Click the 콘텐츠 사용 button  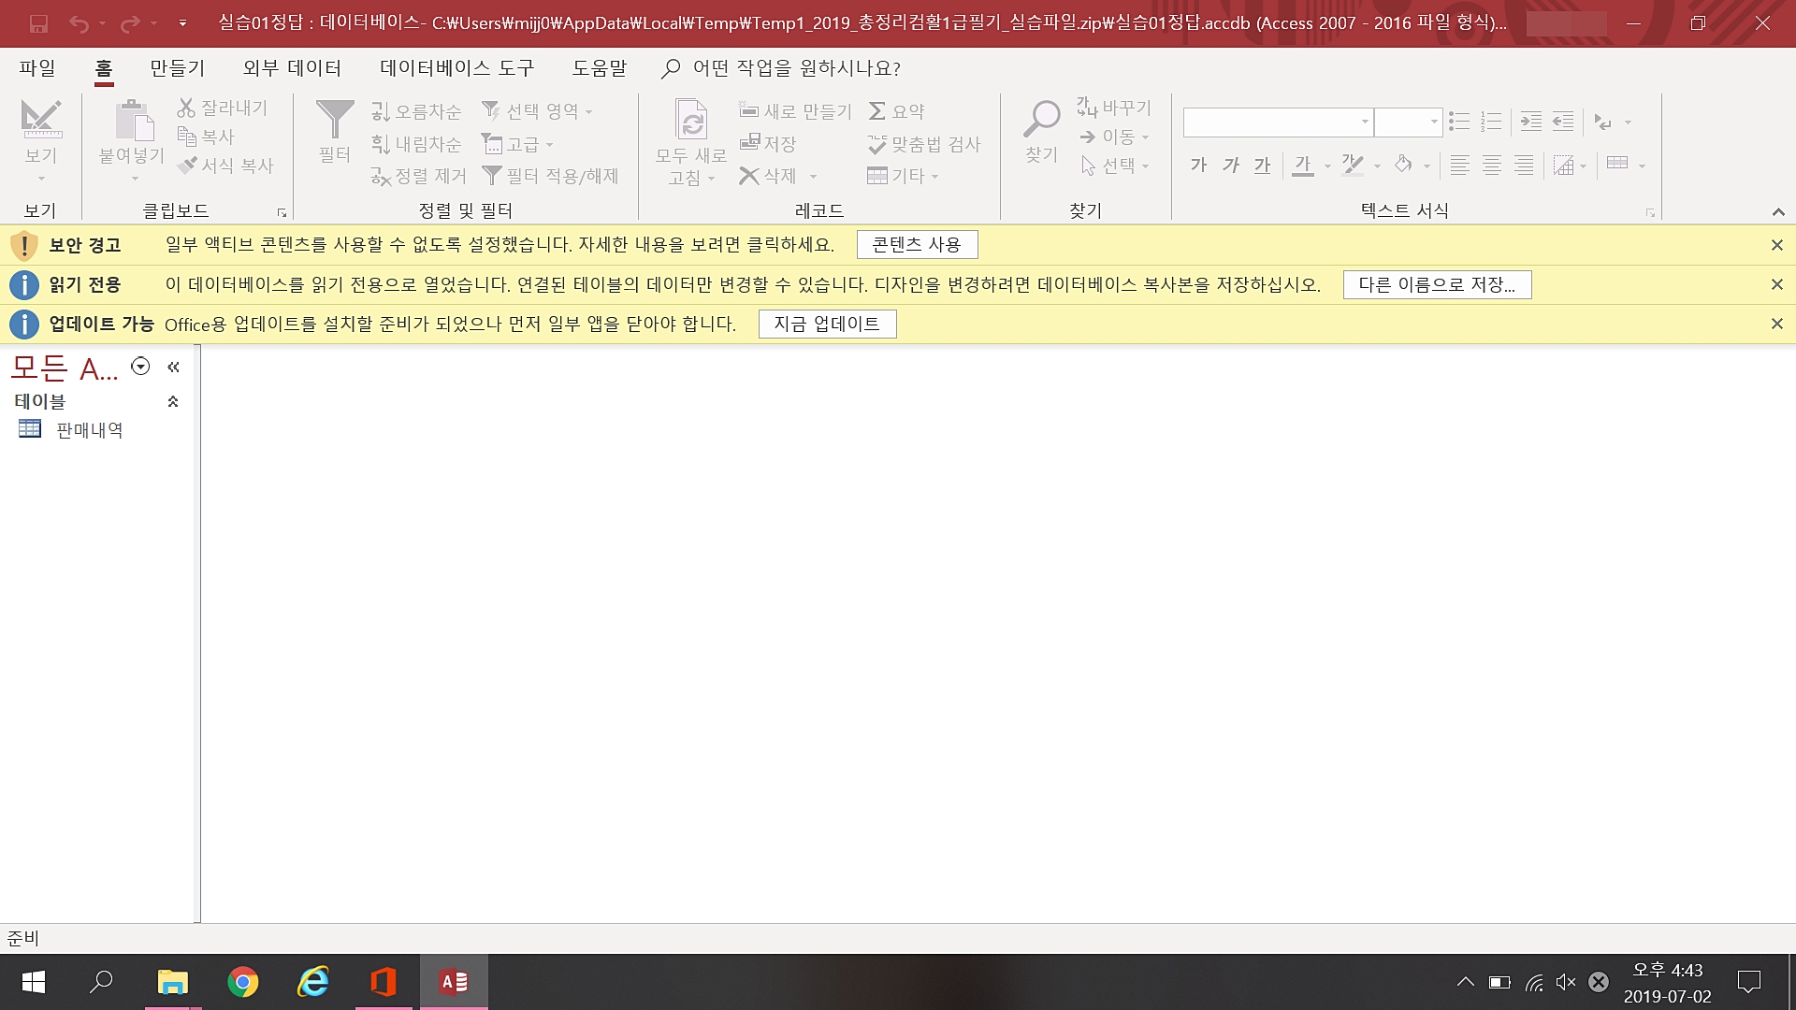coord(917,245)
